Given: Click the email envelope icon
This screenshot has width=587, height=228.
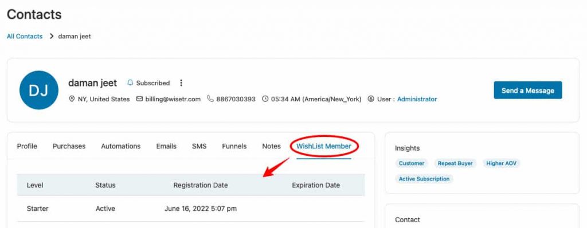Looking at the screenshot, I should tap(139, 99).
